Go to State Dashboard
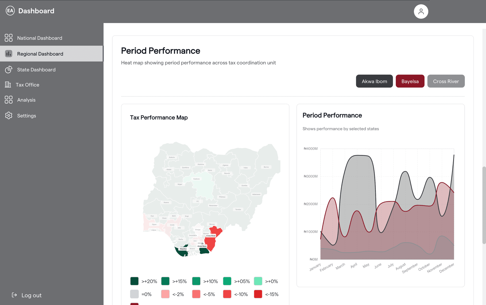 click(x=52, y=69)
